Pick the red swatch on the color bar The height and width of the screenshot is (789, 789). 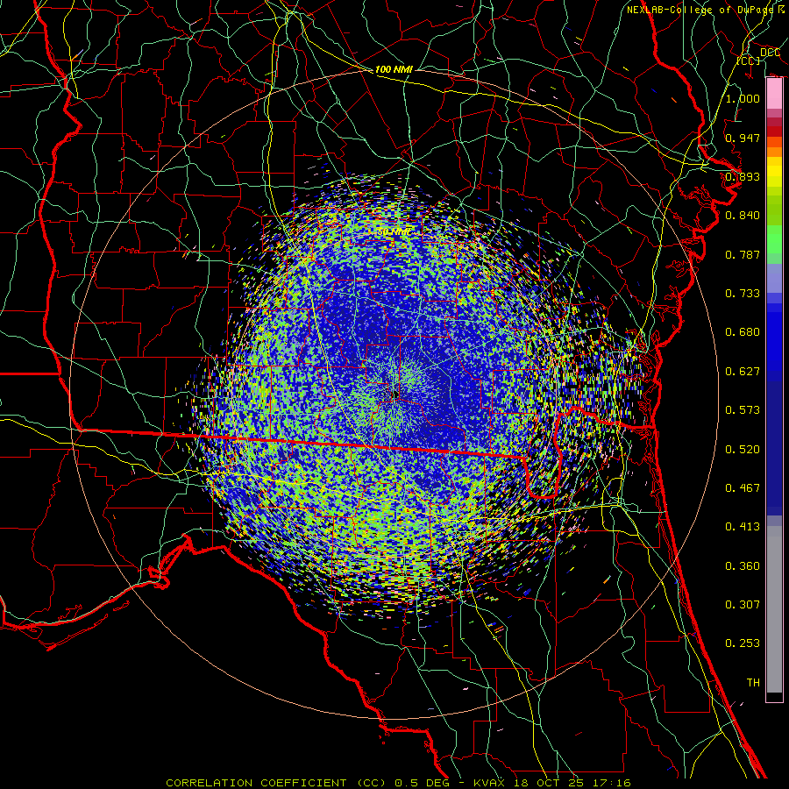click(x=774, y=131)
